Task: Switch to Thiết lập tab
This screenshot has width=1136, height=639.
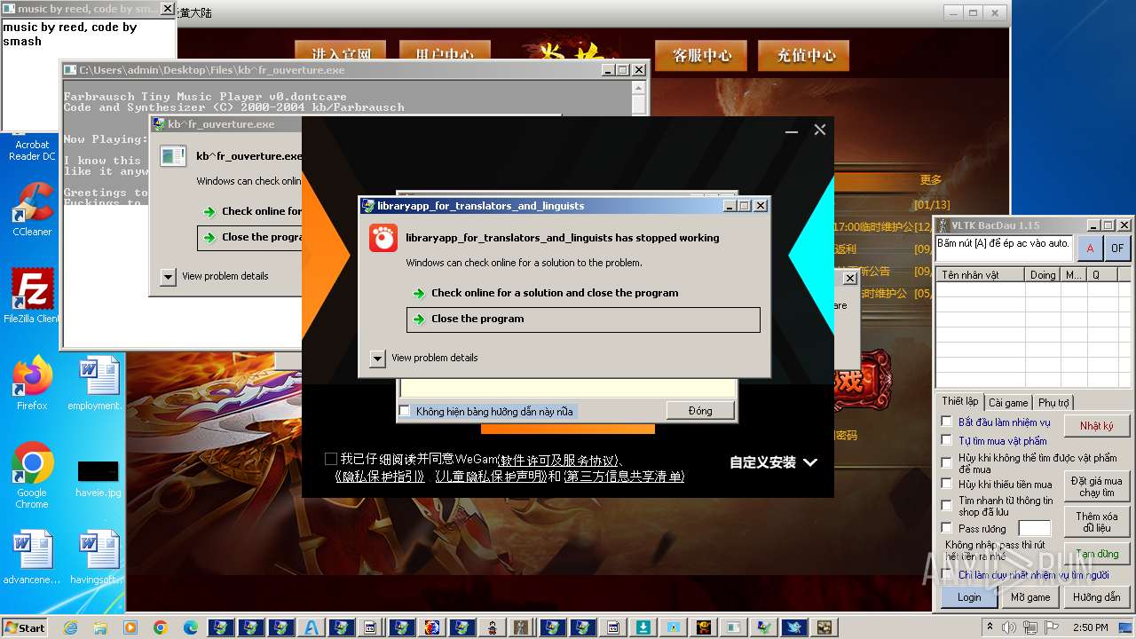Action: 960,402
